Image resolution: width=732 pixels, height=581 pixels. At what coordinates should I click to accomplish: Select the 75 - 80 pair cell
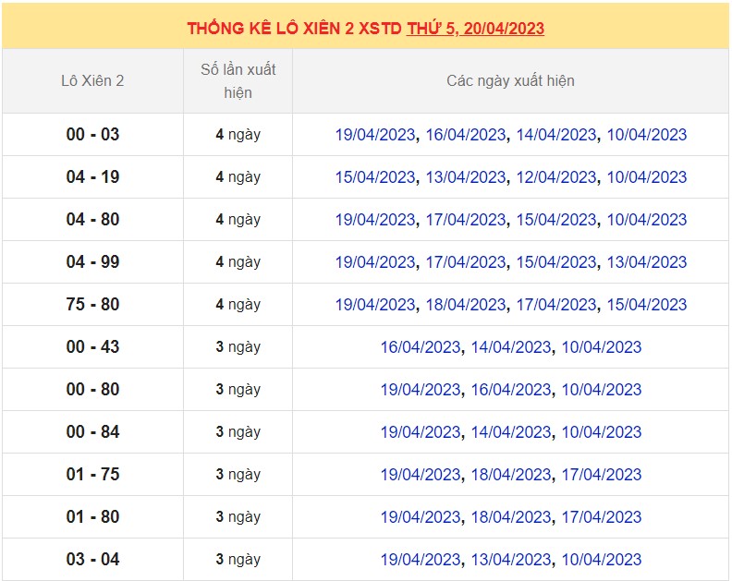(x=92, y=305)
